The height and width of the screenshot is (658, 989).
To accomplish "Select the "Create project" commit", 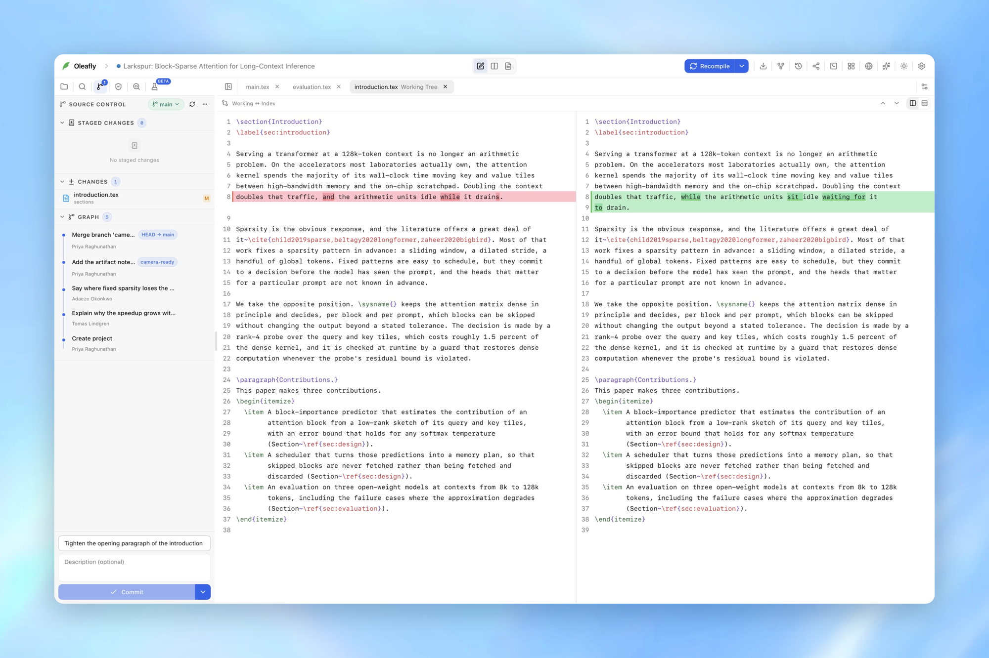I will (x=92, y=338).
